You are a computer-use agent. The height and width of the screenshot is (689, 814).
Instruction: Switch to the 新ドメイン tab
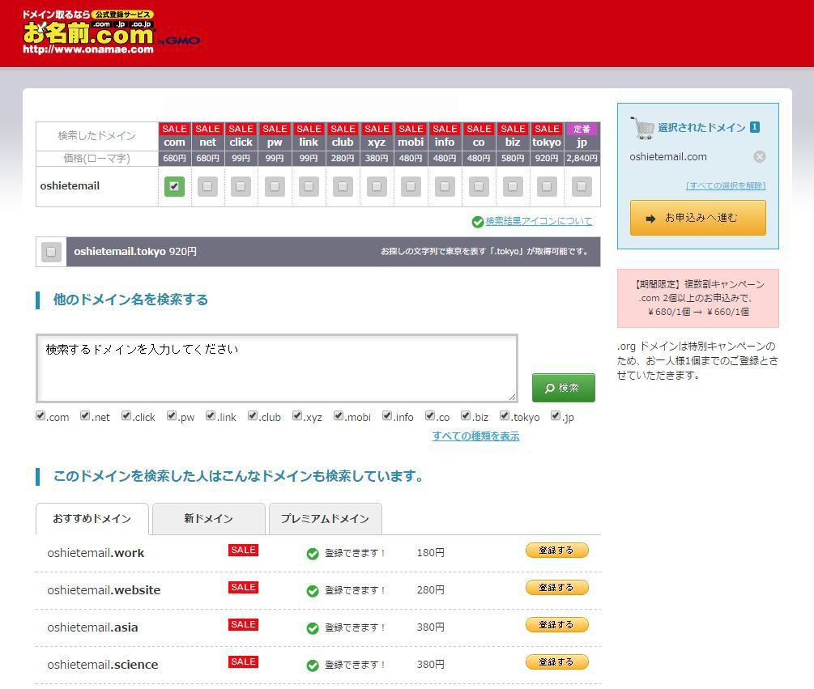pos(209,519)
